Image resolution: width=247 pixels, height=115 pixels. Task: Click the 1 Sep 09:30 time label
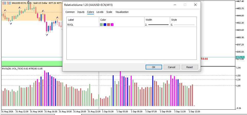tap(166, 112)
